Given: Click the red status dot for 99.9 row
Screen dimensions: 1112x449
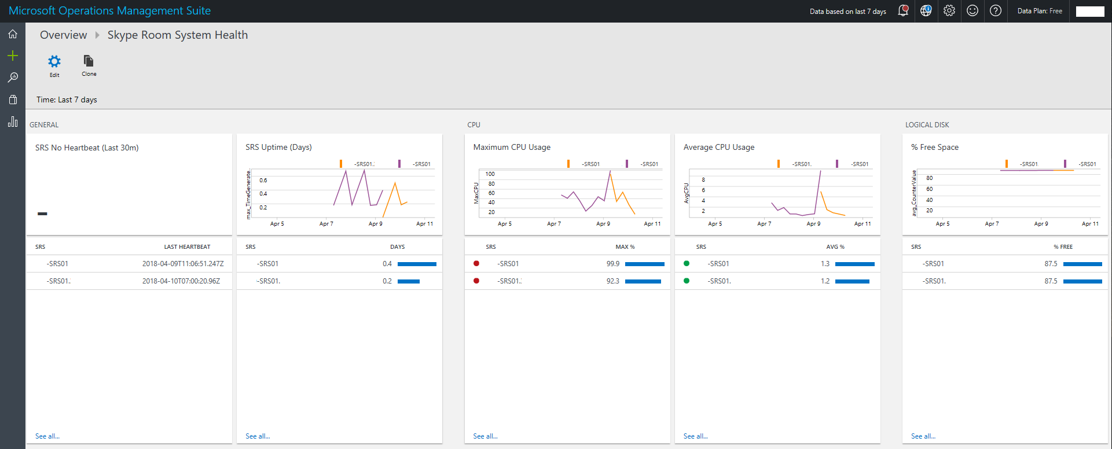Looking at the screenshot, I should 476,263.
